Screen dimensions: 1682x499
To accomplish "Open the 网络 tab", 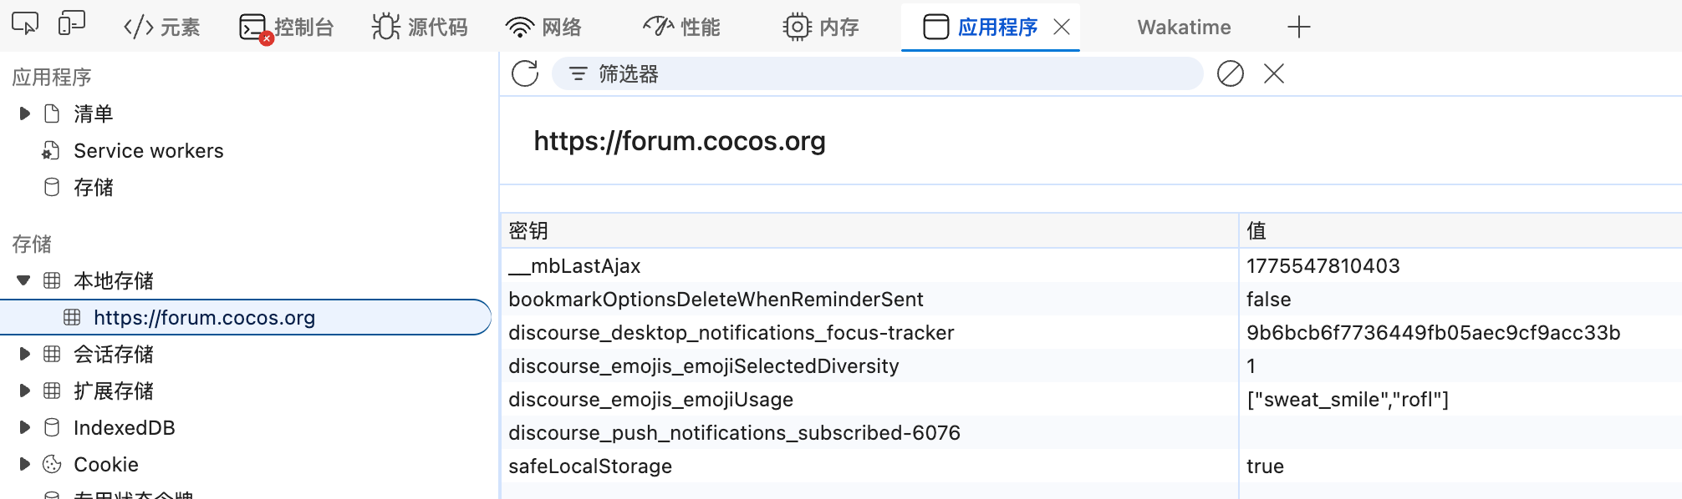I will pos(543,28).
